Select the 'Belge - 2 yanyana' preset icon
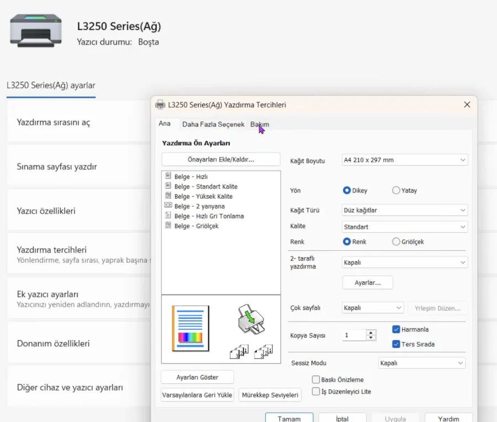 coord(168,206)
